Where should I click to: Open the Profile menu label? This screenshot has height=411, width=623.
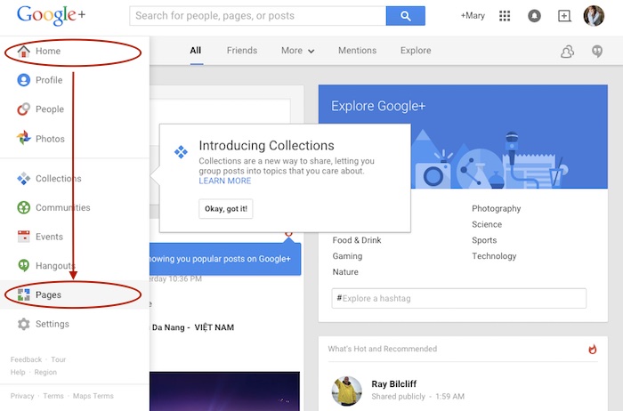click(49, 80)
